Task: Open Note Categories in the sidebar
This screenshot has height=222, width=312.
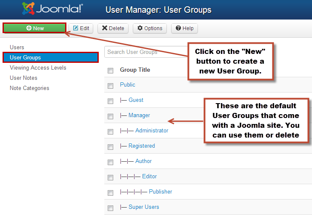Action: (29, 88)
